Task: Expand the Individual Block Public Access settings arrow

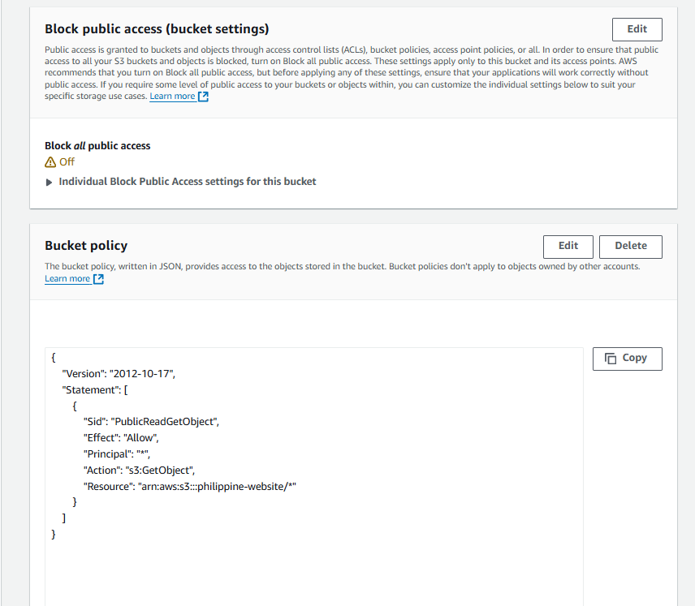Action: [x=50, y=183]
